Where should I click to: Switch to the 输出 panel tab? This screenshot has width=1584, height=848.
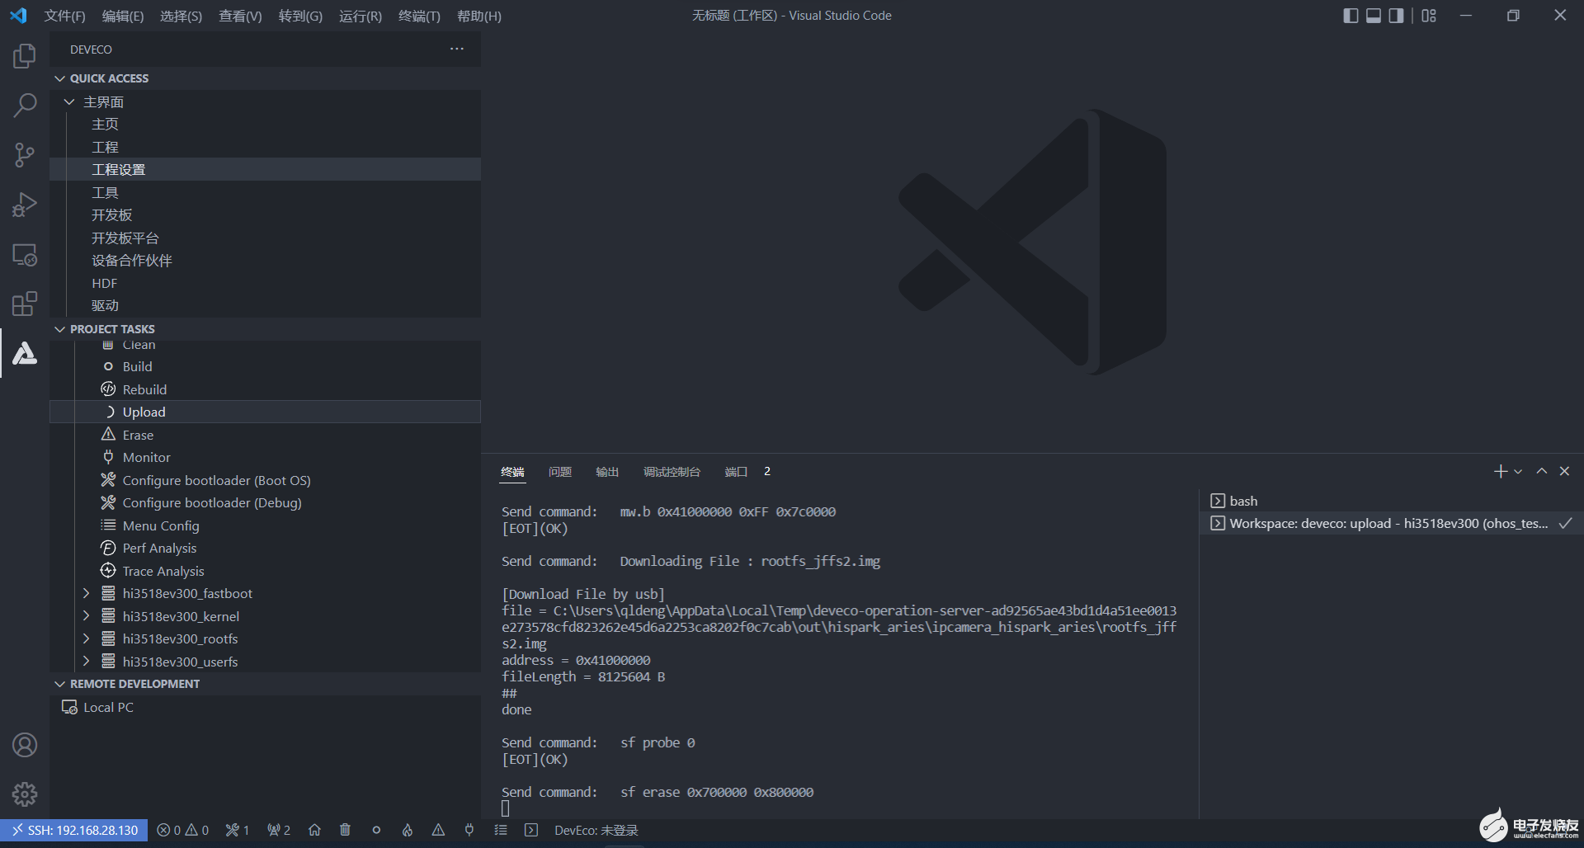pos(607,472)
